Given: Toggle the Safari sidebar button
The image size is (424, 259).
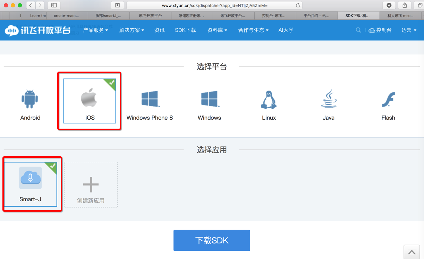Looking at the screenshot, I should tap(54, 5).
